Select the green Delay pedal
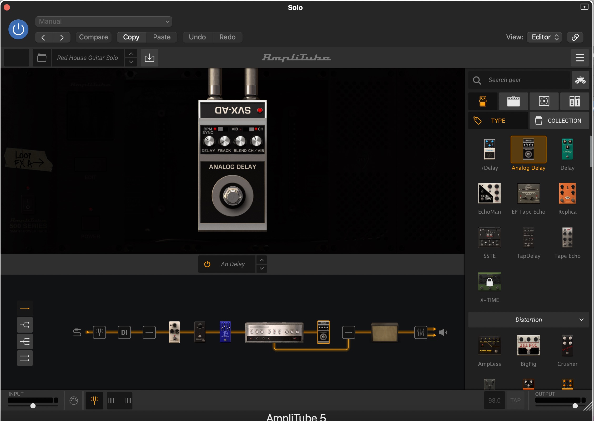Screen dimensions: 594x421 pos(567,149)
